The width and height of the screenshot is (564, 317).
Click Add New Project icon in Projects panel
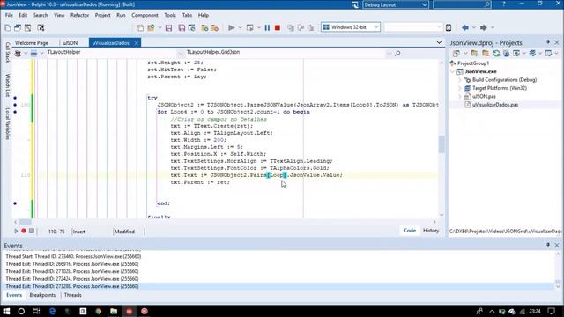point(474,53)
